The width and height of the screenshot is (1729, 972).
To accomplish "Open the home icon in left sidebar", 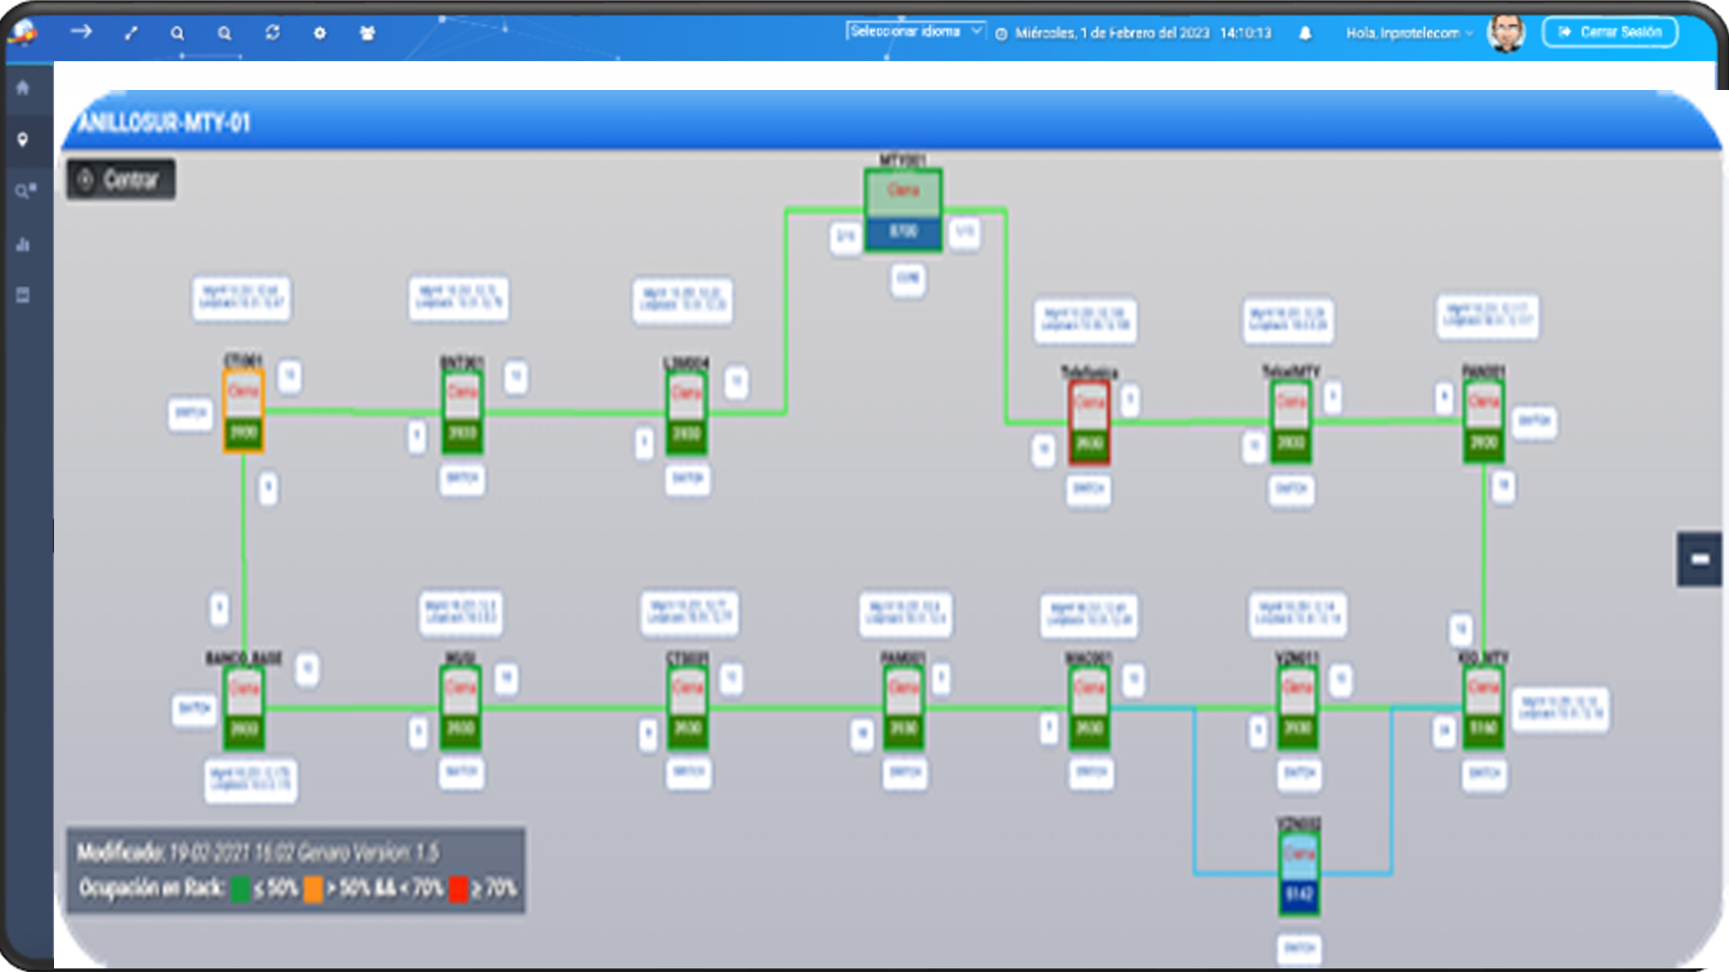I will pos(23,87).
